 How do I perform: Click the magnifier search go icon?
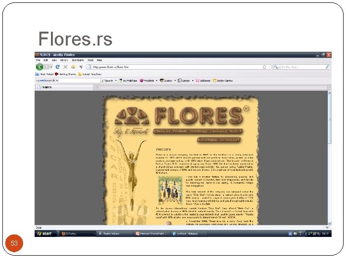tap(328, 67)
